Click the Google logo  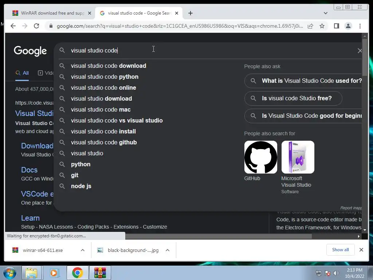coord(30,51)
